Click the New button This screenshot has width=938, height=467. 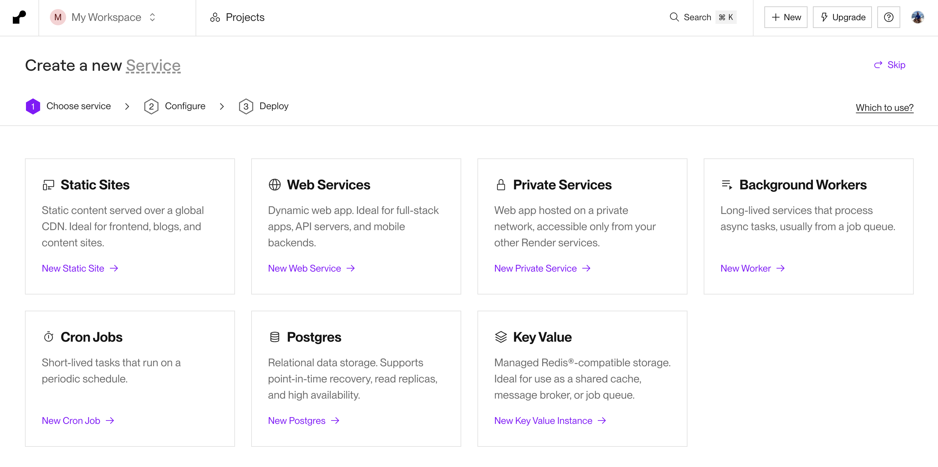coord(785,17)
